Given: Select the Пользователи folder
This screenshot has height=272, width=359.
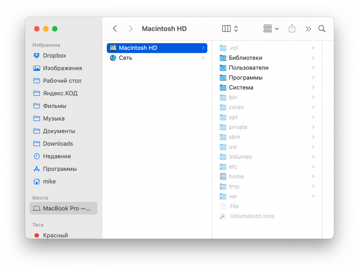Looking at the screenshot, I should pyautogui.click(x=248, y=68).
